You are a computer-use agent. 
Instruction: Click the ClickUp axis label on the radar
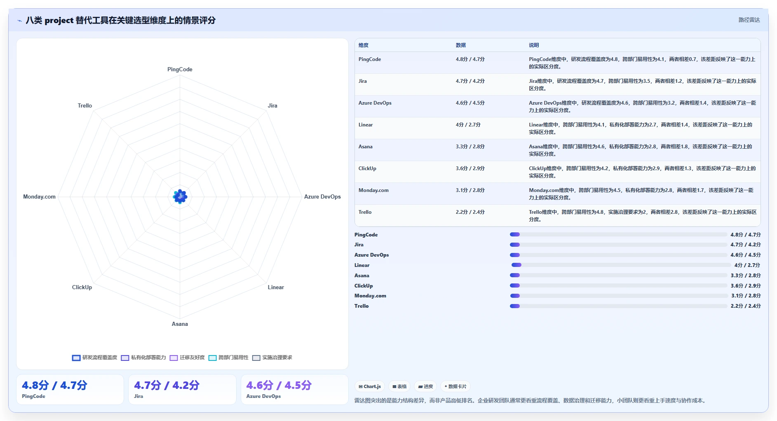[x=82, y=287]
